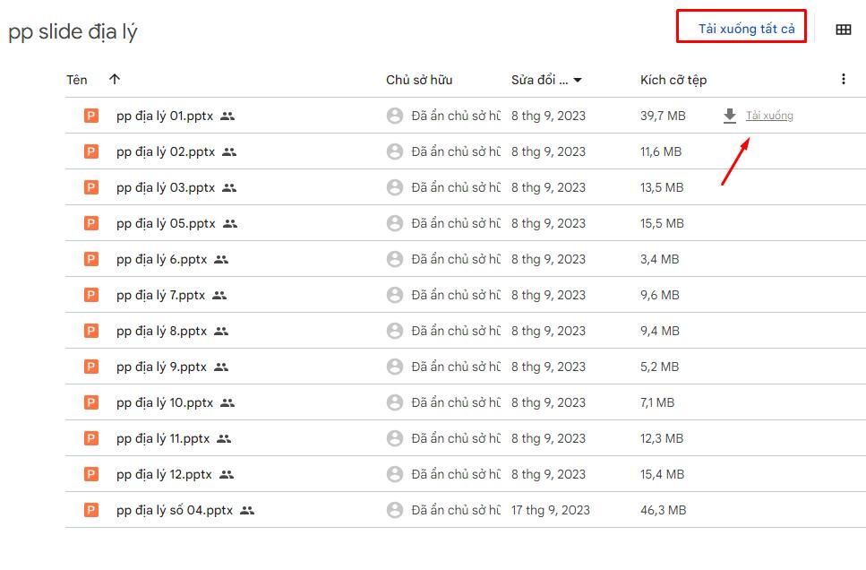Click the Tải xuống tất cả button
The height and width of the screenshot is (570, 866).
[746, 29]
